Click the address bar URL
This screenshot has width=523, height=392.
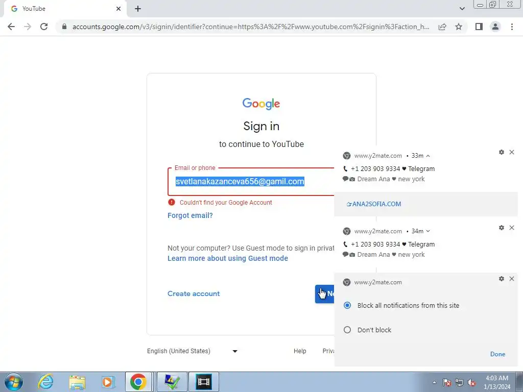point(251,27)
